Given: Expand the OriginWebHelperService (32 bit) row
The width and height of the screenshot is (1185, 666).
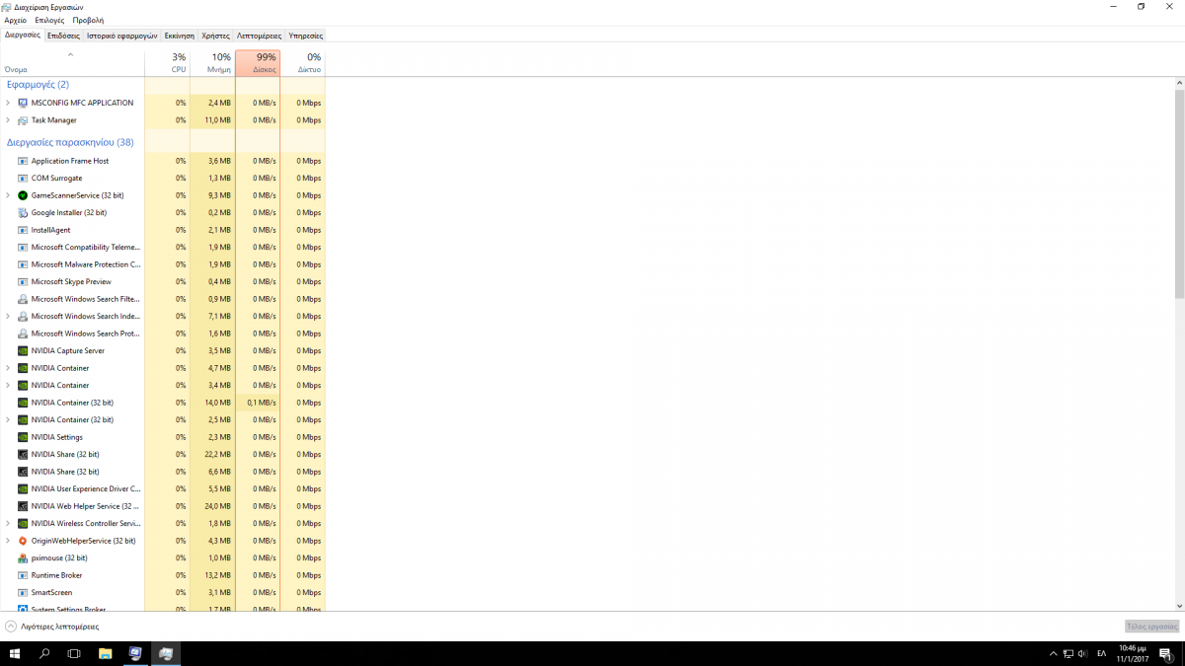Looking at the screenshot, I should [8, 541].
